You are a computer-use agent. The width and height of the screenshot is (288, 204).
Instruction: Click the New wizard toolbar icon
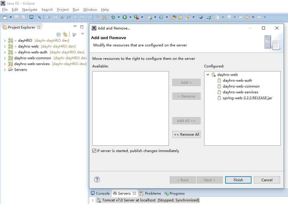point(5,17)
